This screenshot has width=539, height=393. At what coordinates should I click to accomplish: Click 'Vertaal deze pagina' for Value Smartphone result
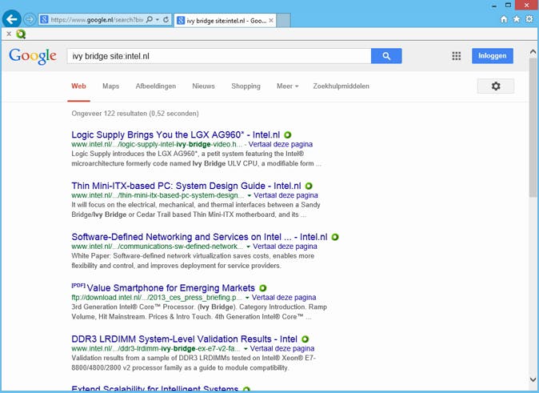pyautogui.click(x=284, y=297)
